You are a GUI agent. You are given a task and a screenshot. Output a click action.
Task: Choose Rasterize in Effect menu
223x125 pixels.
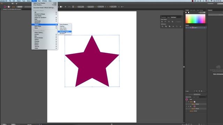pos(45,23)
